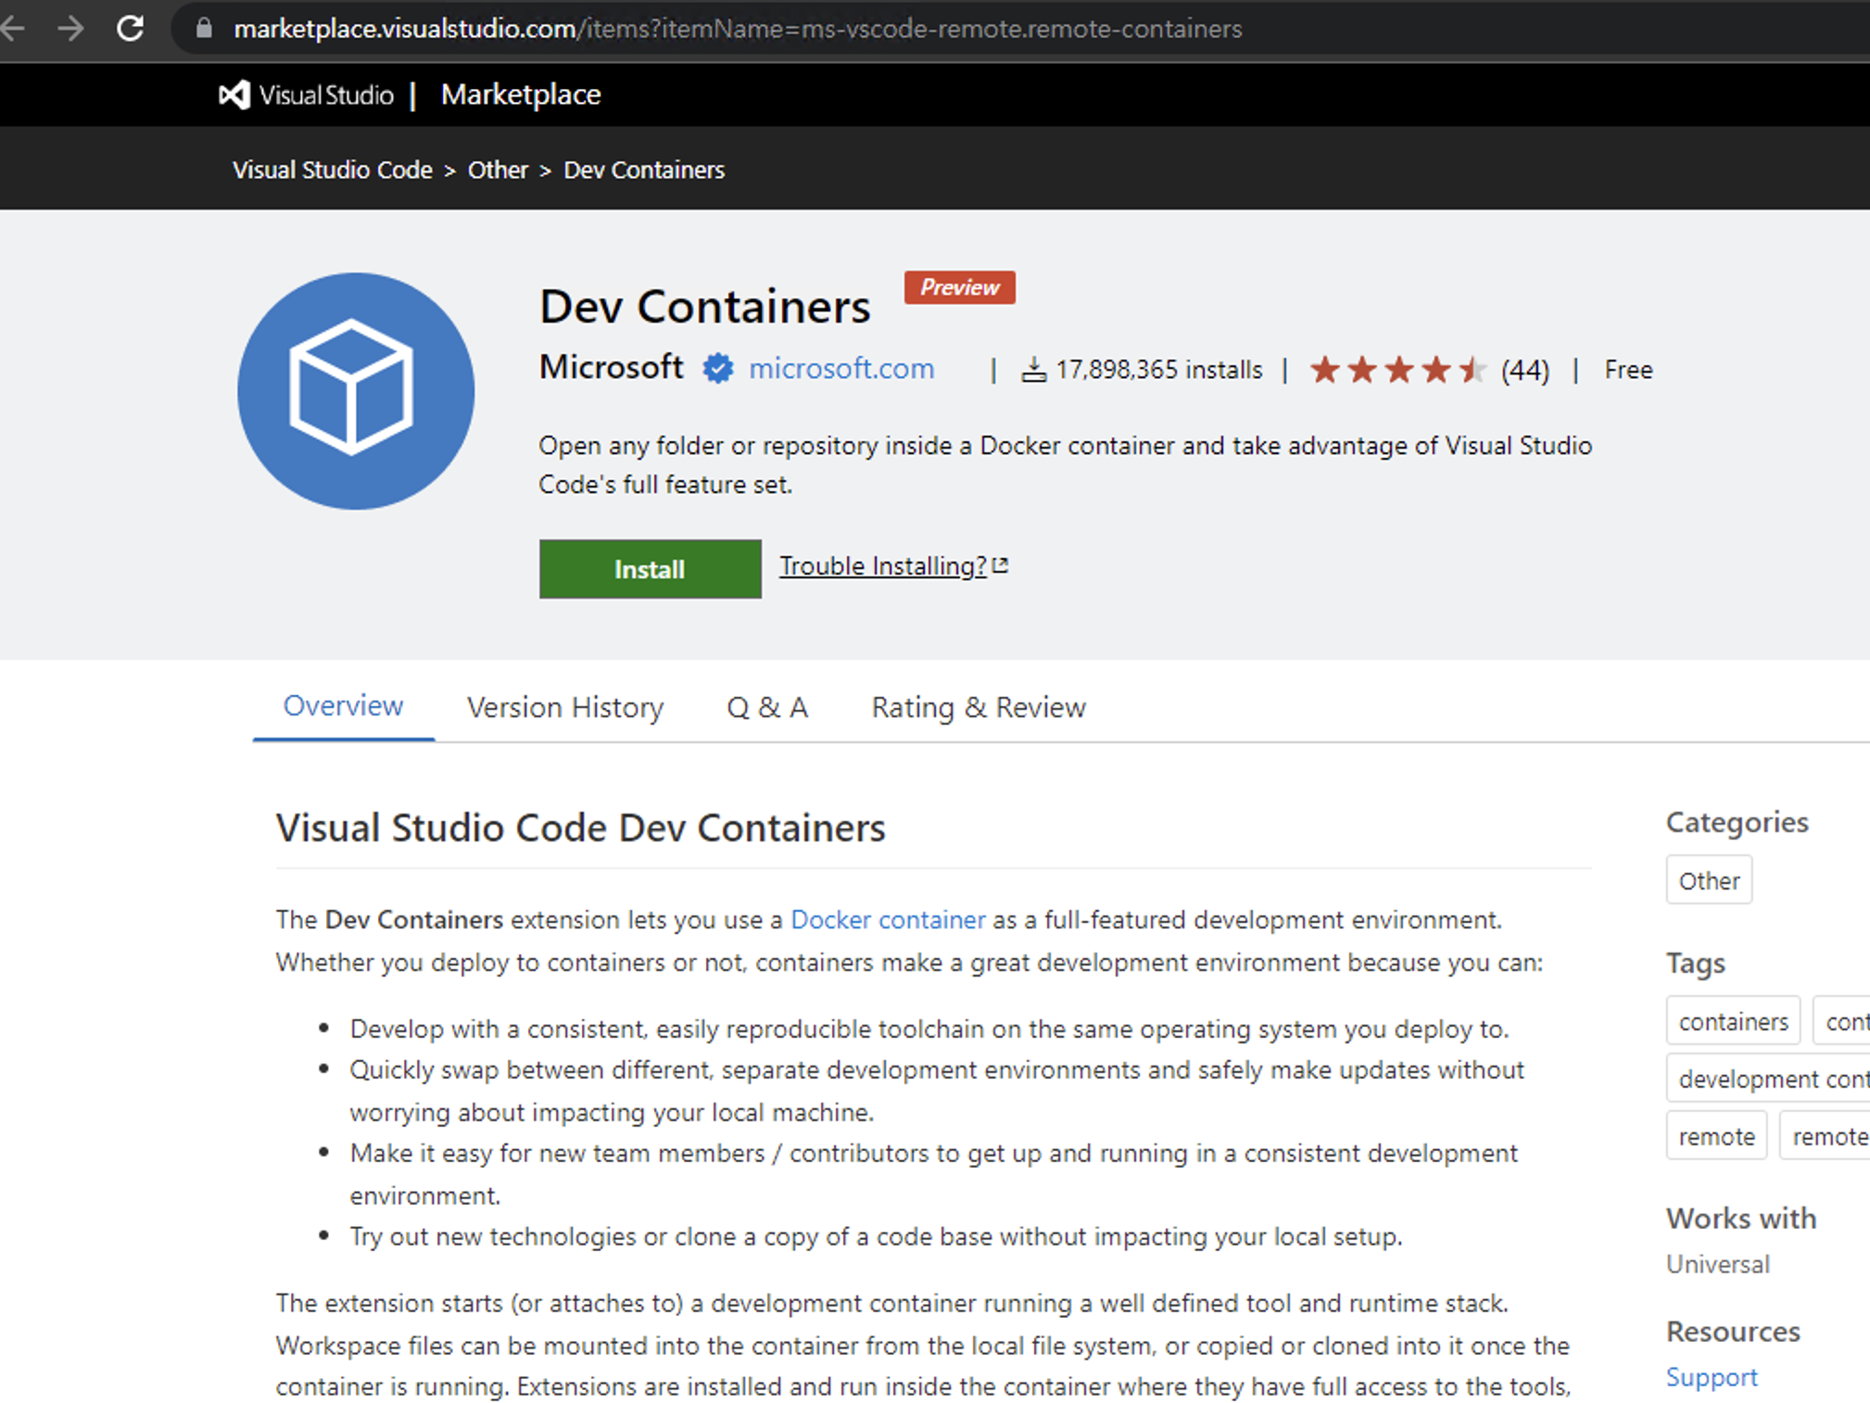Open the microsoft.com publisher link

840,369
